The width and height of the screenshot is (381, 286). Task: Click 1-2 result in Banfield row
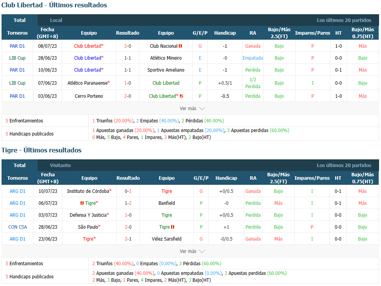click(x=128, y=203)
